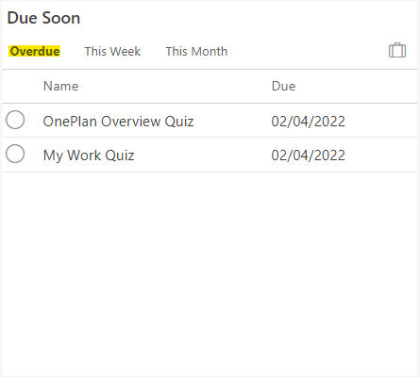Switch to the This Week tab
The image size is (420, 377).
(x=112, y=51)
